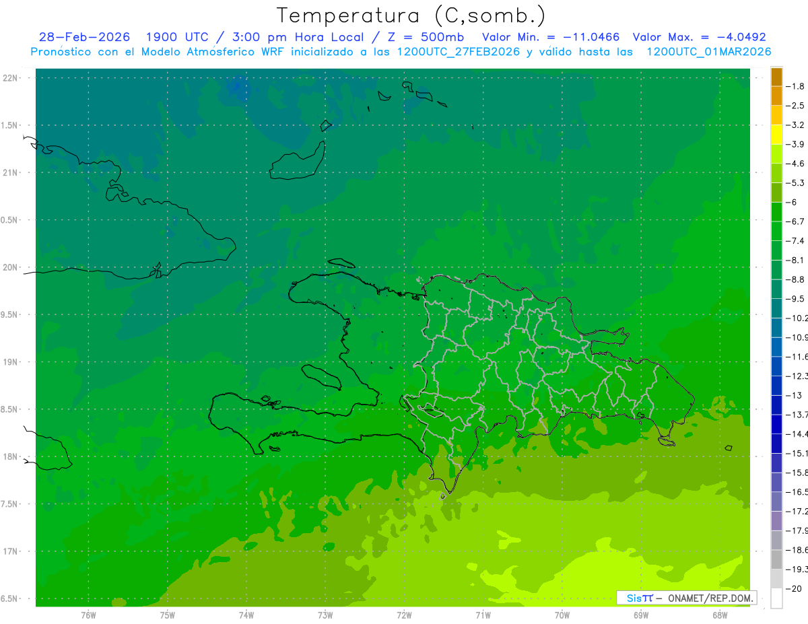The height and width of the screenshot is (624, 808).
Task: Click '1200UTC_27FEB2026' initialization time text
Action: tap(458, 52)
